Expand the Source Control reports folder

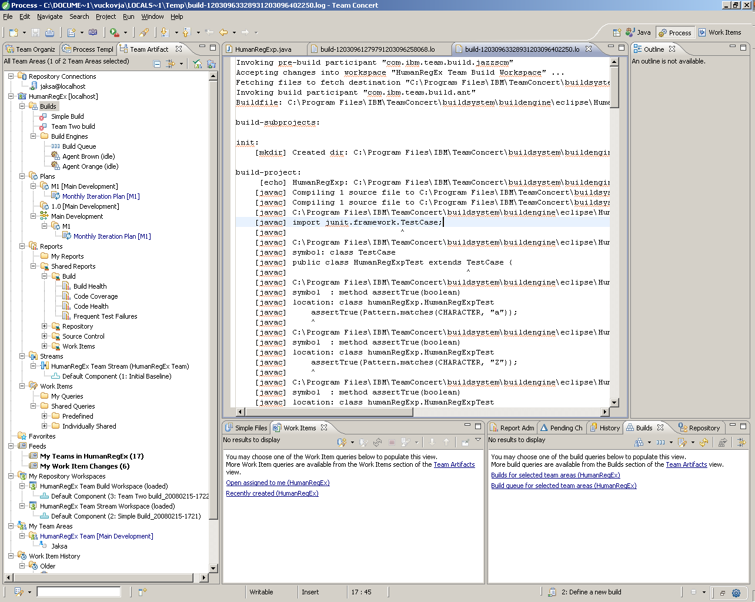tap(45, 336)
